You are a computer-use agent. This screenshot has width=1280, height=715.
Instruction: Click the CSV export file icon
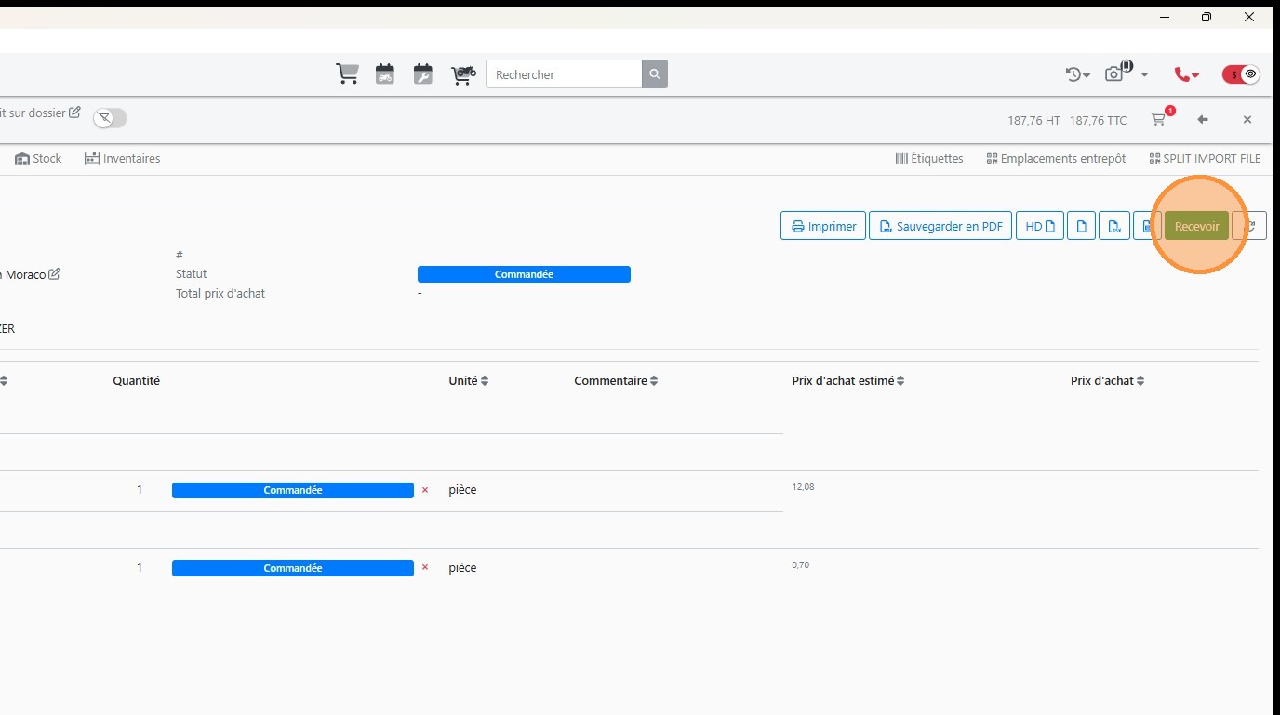click(1113, 226)
